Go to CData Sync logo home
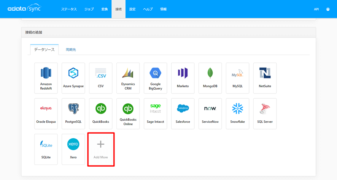 pos(24,8)
